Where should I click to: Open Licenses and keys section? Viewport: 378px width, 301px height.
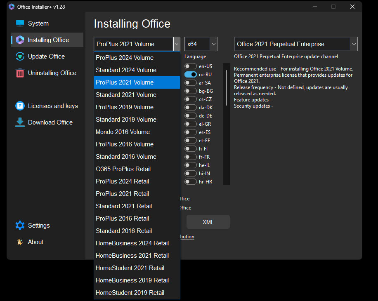[47, 106]
